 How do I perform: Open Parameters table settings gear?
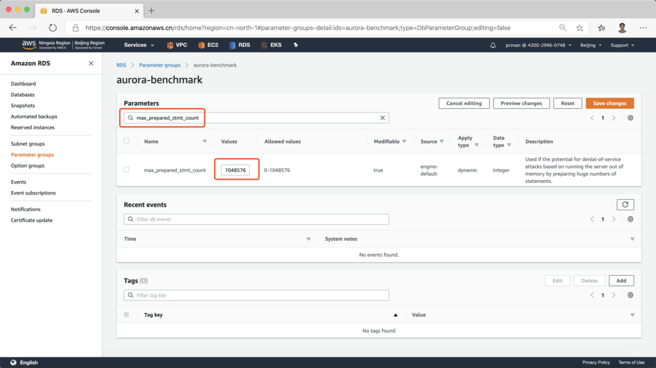[x=630, y=118]
